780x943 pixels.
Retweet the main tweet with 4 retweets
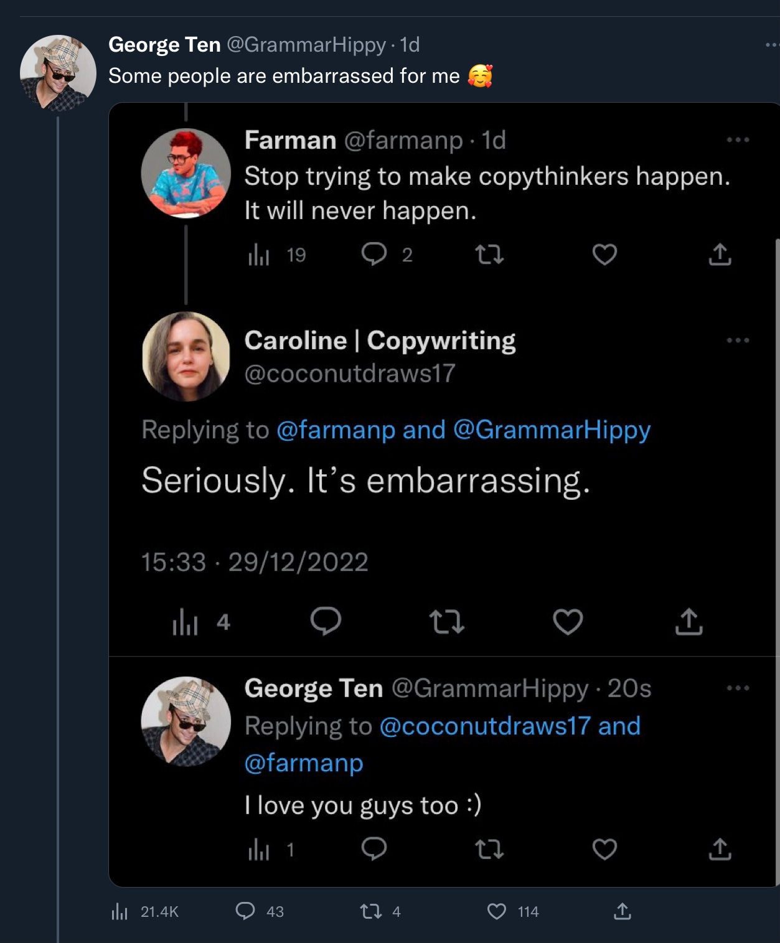(371, 912)
